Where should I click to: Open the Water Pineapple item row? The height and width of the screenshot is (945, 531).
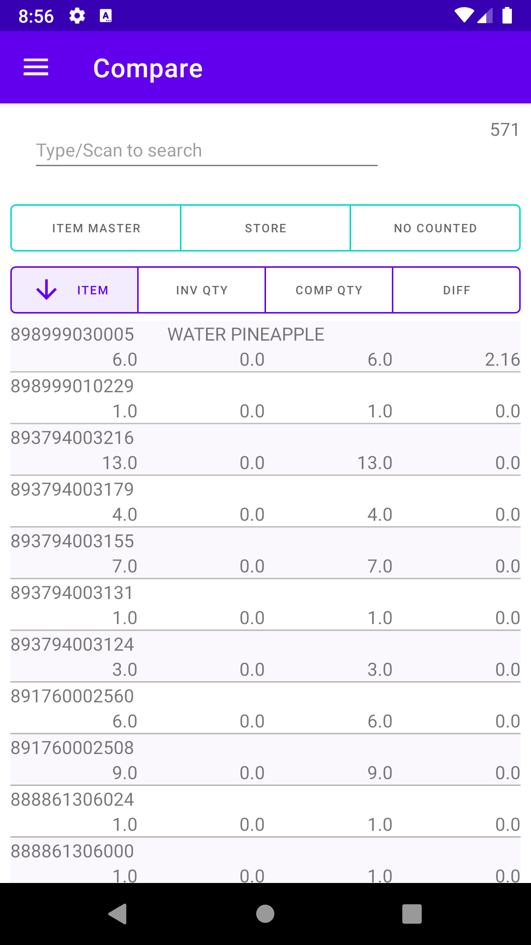point(265,346)
